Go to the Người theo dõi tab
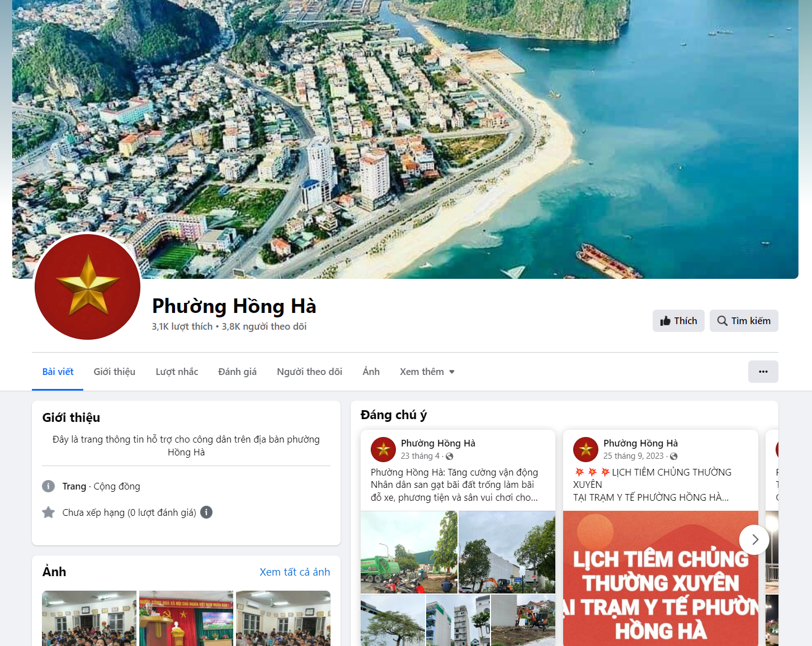This screenshot has width=812, height=646. 309,372
